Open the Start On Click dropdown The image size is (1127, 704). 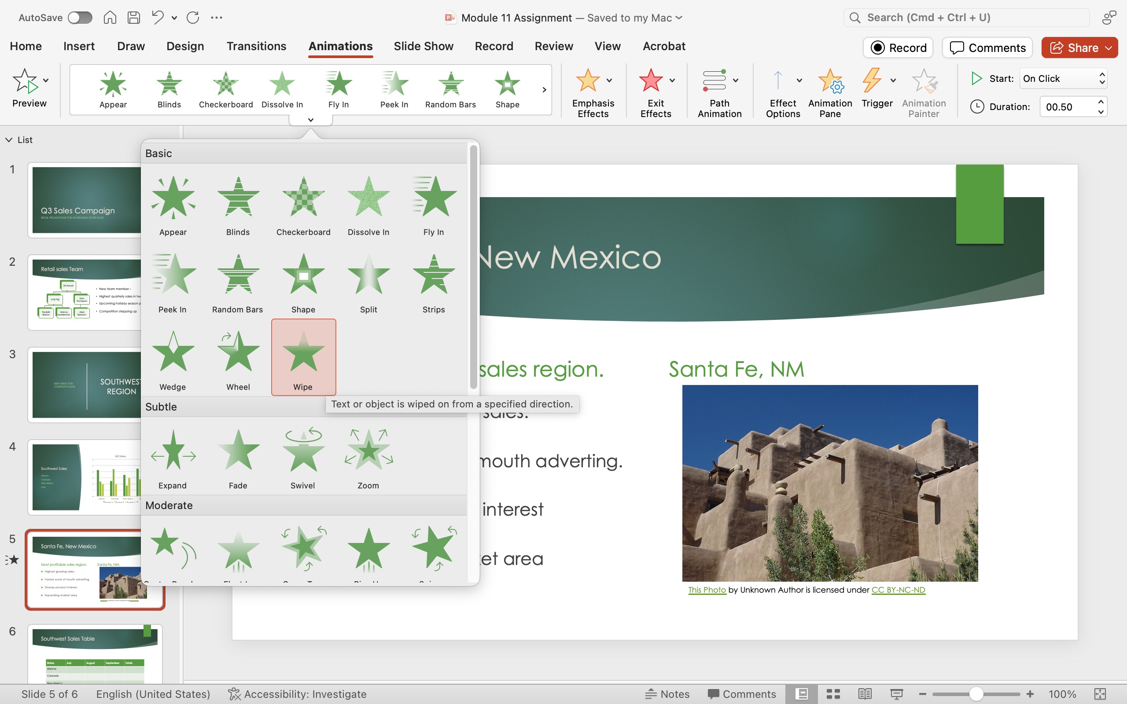pos(1063,78)
